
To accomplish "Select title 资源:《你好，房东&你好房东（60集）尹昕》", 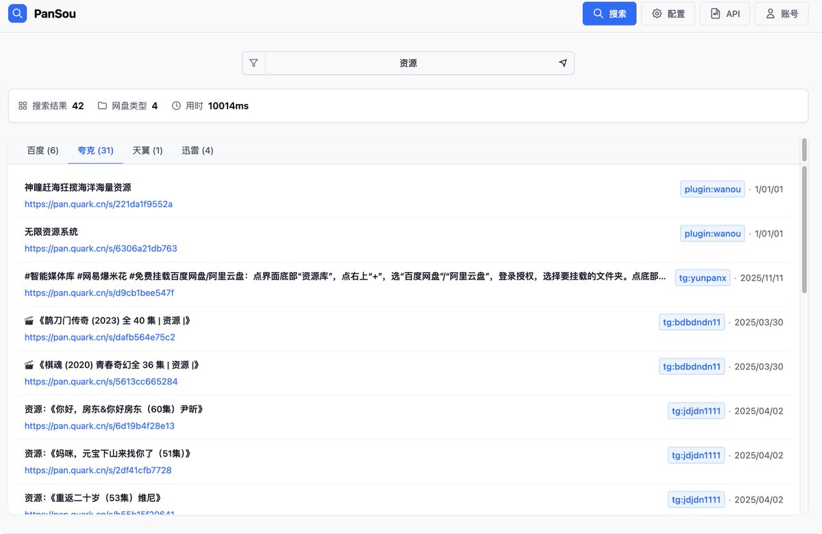I will pyautogui.click(x=114, y=410).
